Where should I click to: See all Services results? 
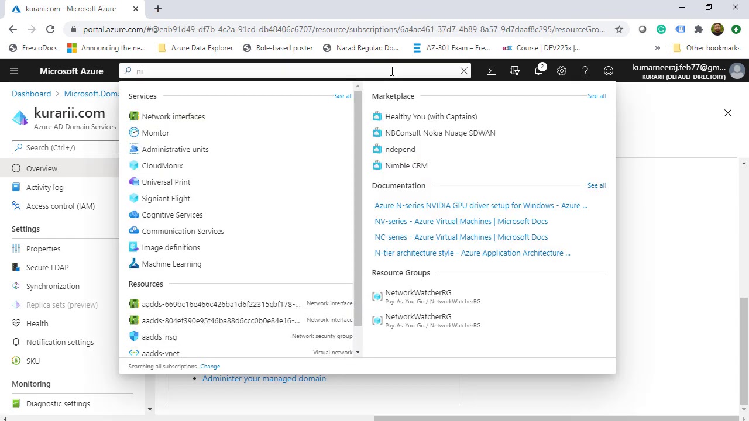[343, 96]
